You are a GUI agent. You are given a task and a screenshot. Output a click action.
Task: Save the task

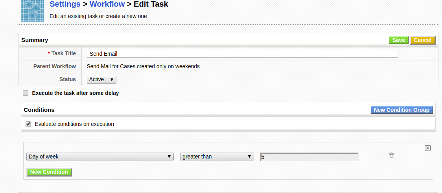click(398, 40)
